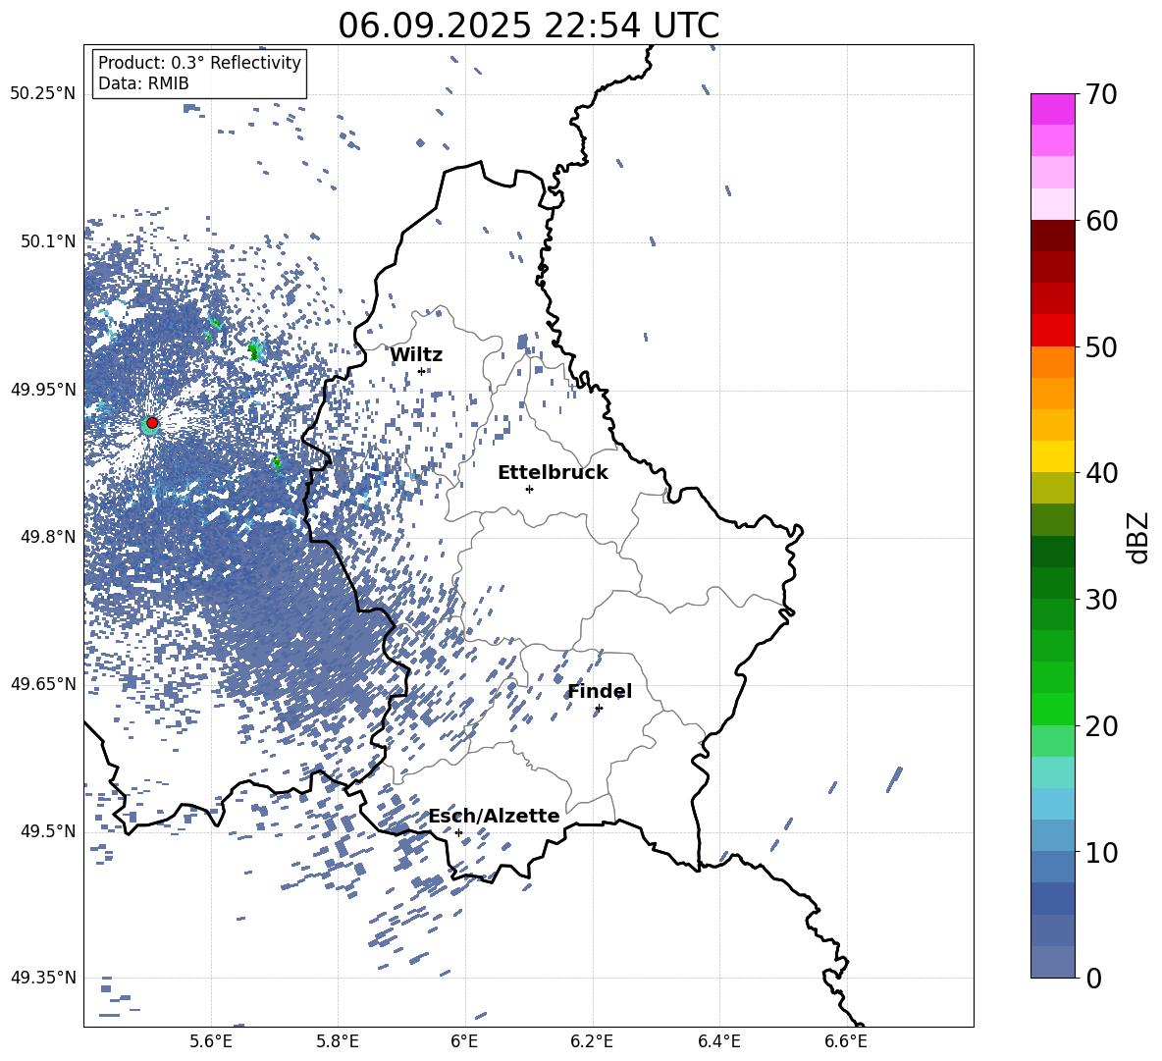
Task: Click the 49.35°N latitude label
Action: [x=44, y=978]
